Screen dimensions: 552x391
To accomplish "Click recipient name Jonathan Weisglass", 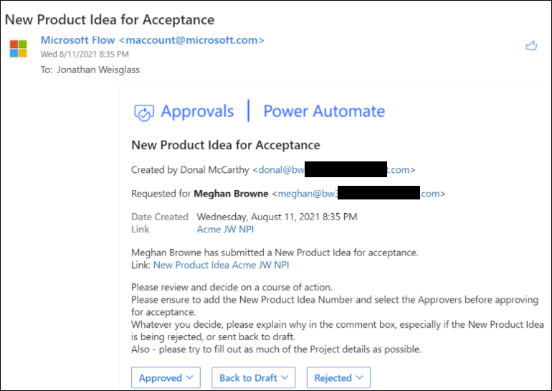I will (98, 70).
